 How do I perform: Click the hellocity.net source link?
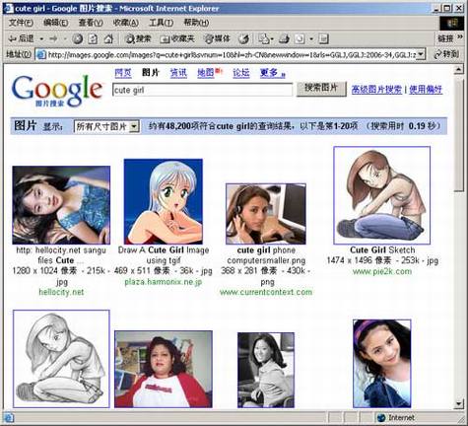[x=61, y=292]
